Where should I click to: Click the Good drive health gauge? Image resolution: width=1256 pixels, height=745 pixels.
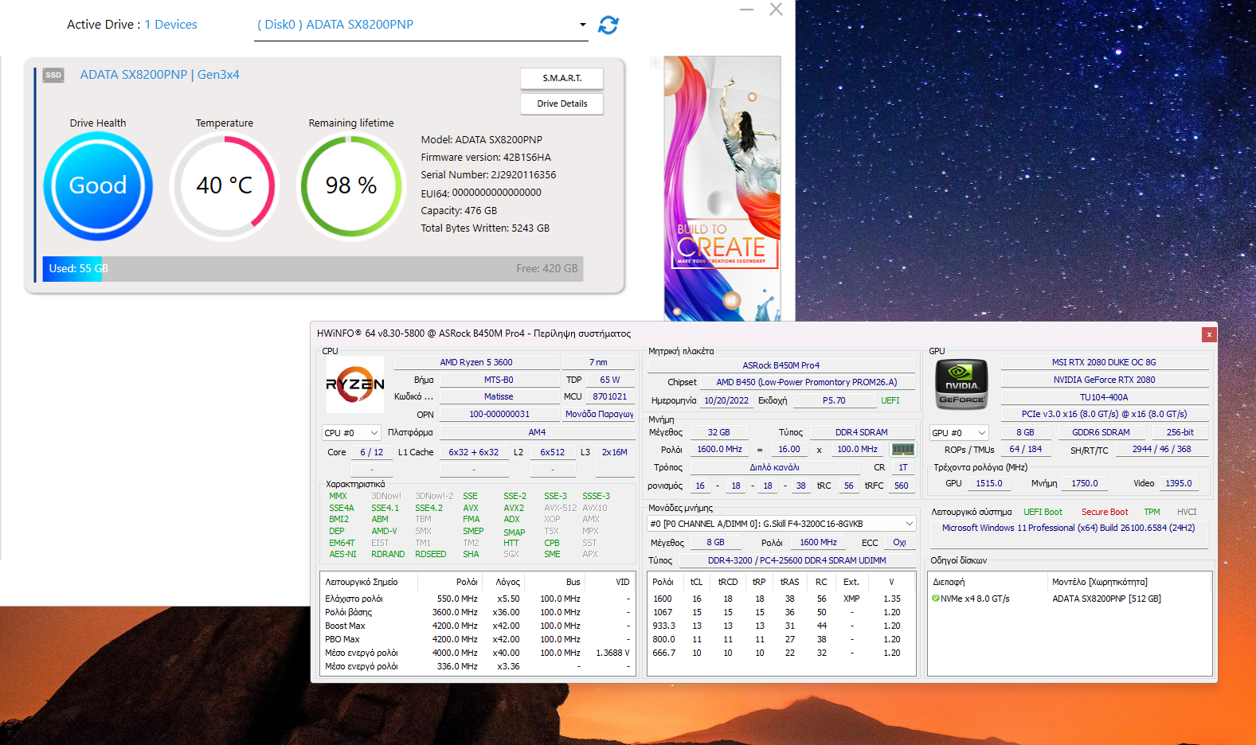98,186
